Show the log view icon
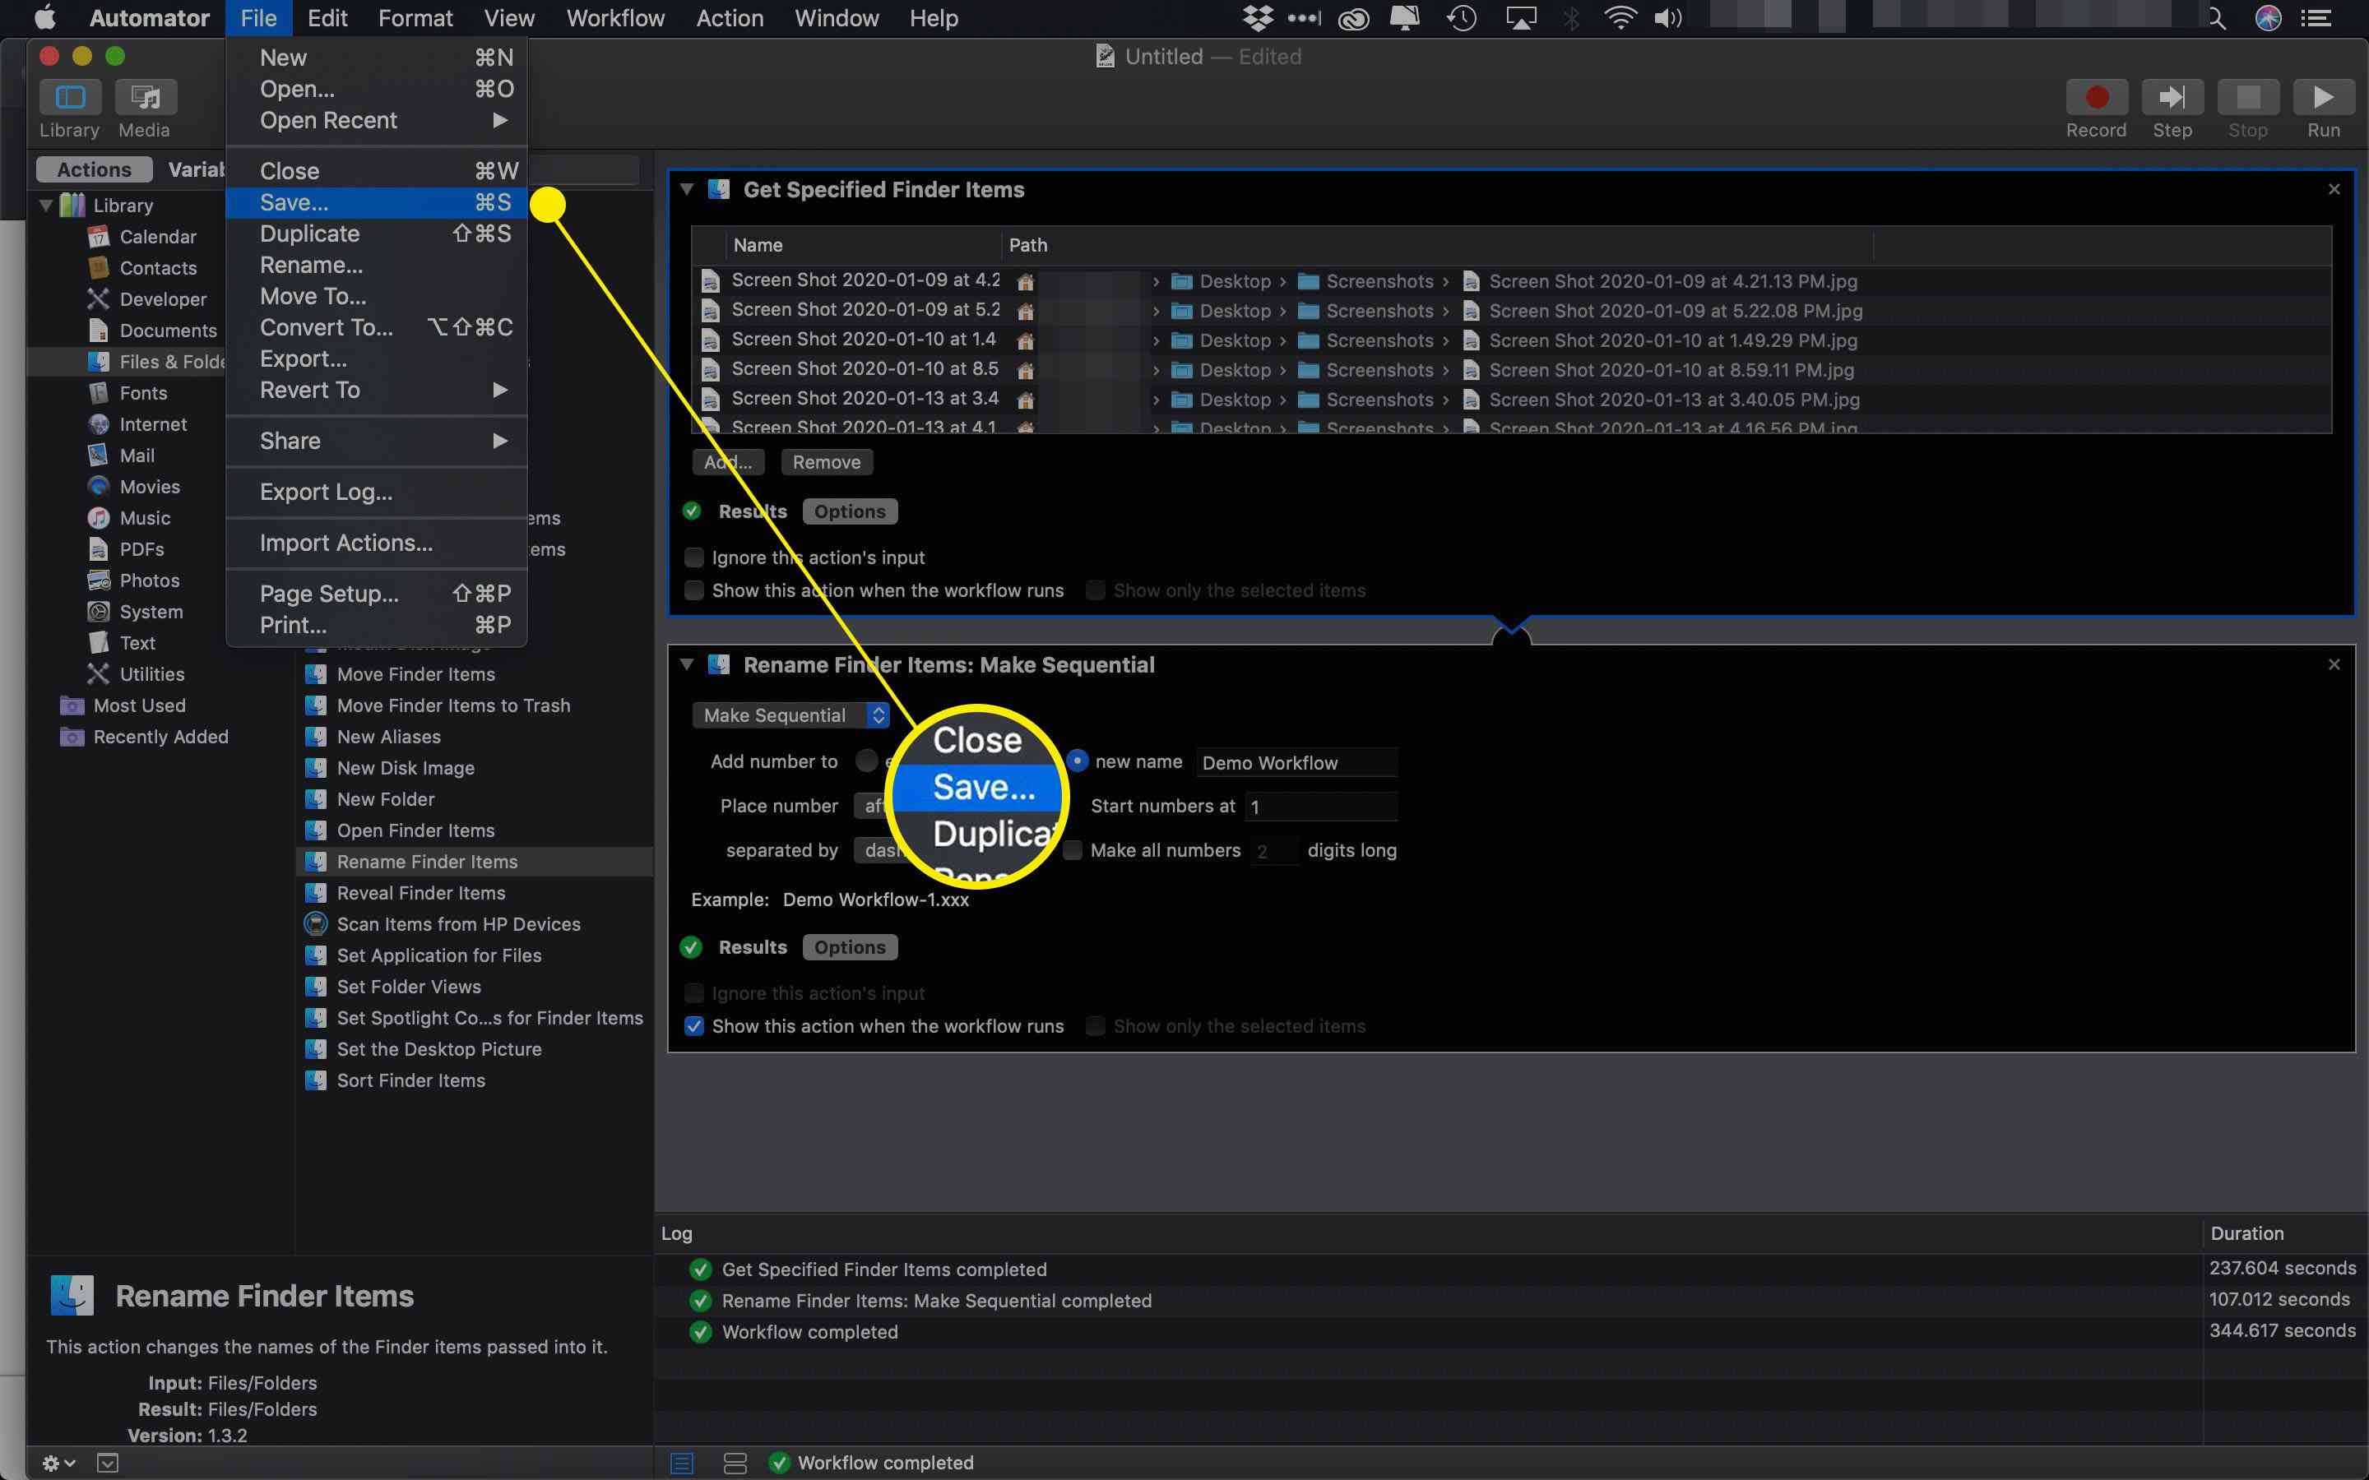This screenshot has height=1480, width=2369. point(682,1463)
